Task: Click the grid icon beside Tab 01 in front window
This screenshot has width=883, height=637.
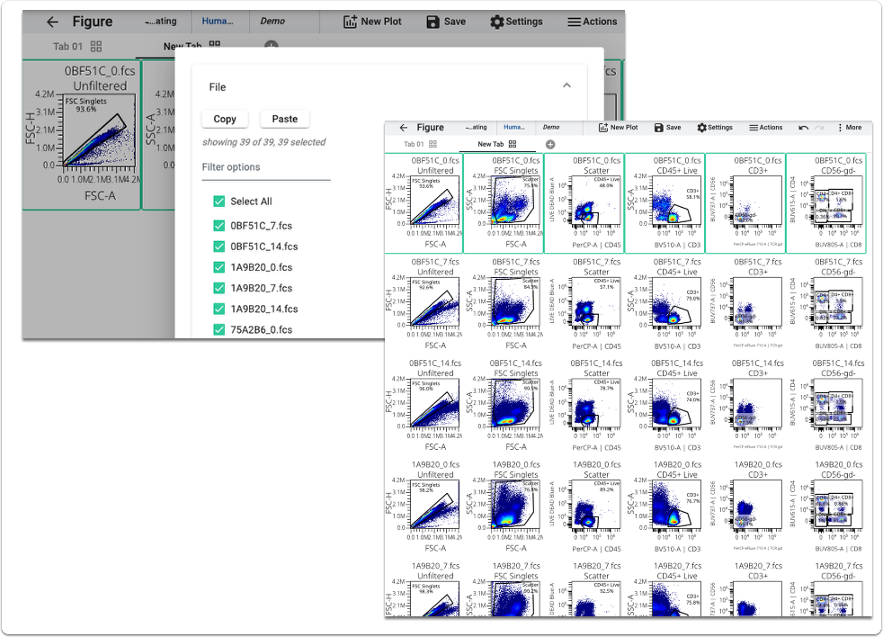Action: [x=433, y=144]
